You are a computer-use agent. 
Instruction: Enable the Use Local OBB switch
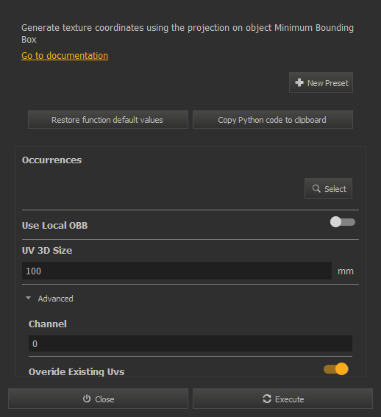343,222
